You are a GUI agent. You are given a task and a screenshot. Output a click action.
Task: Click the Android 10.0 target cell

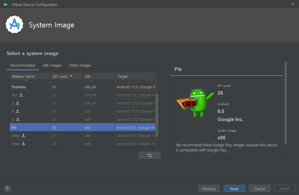(135, 119)
